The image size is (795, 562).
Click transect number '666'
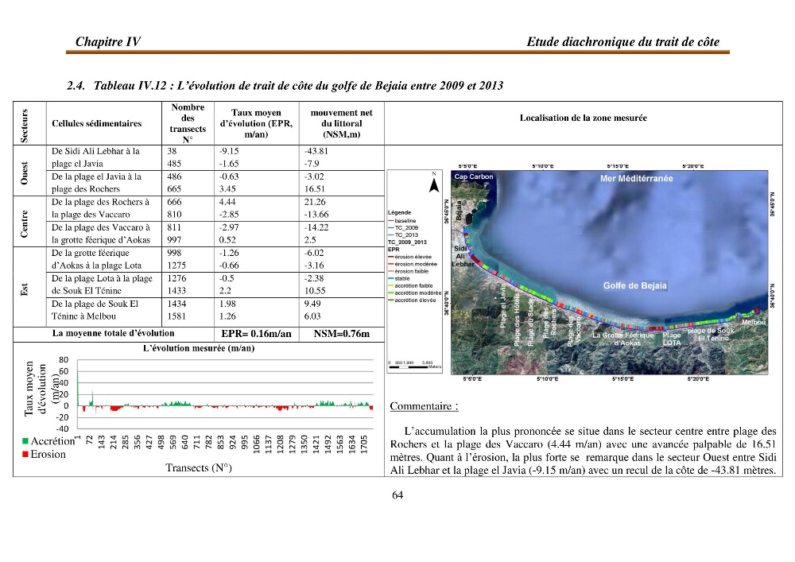tap(174, 202)
